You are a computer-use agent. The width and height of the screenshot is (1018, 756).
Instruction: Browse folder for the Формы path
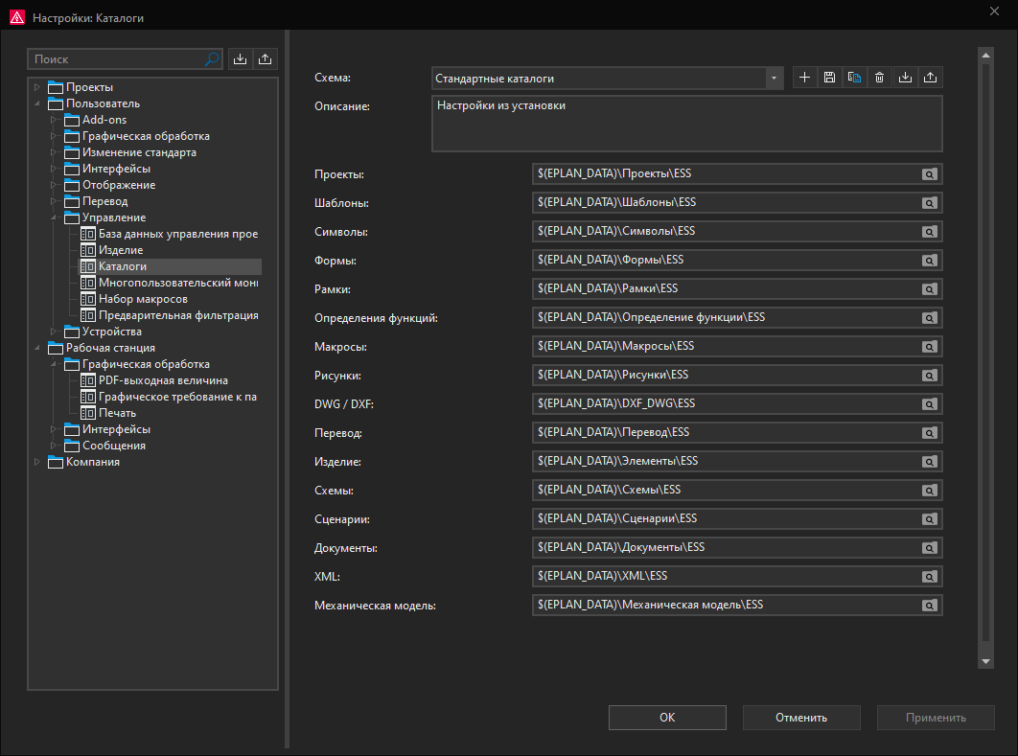(x=930, y=261)
